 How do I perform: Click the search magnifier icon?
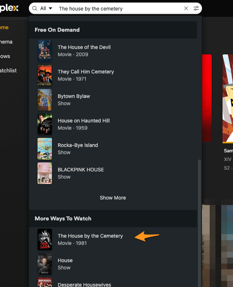point(35,8)
